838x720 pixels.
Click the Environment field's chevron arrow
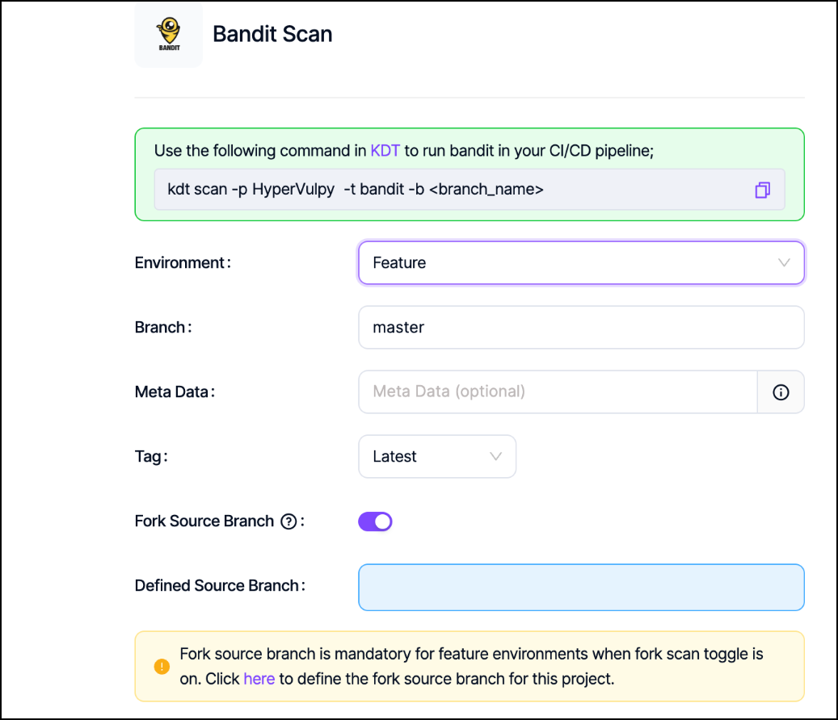point(783,263)
